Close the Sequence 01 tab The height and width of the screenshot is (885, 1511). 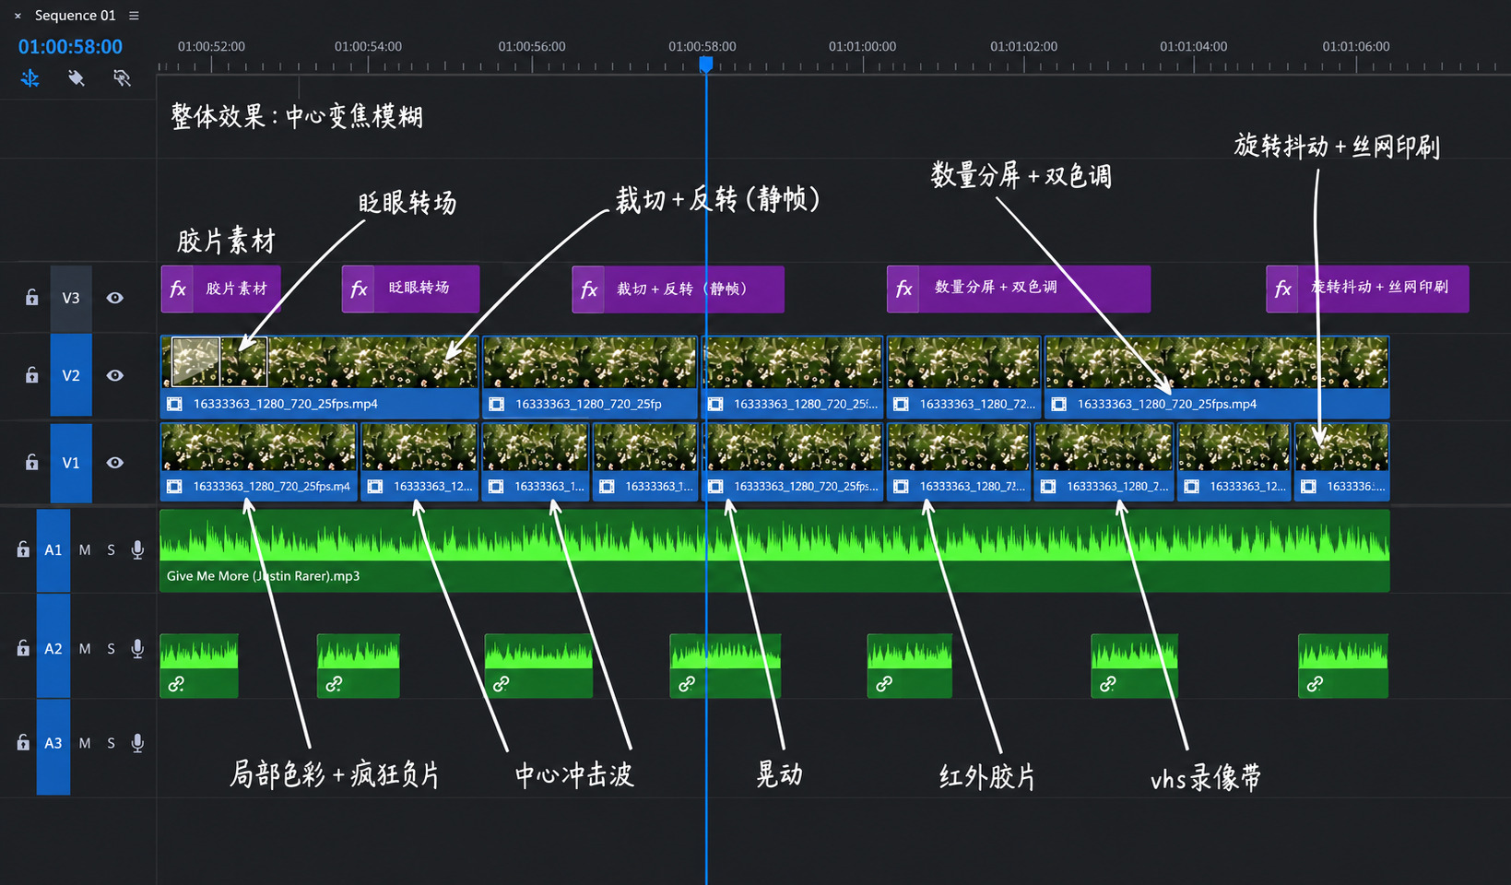[x=18, y=16]
